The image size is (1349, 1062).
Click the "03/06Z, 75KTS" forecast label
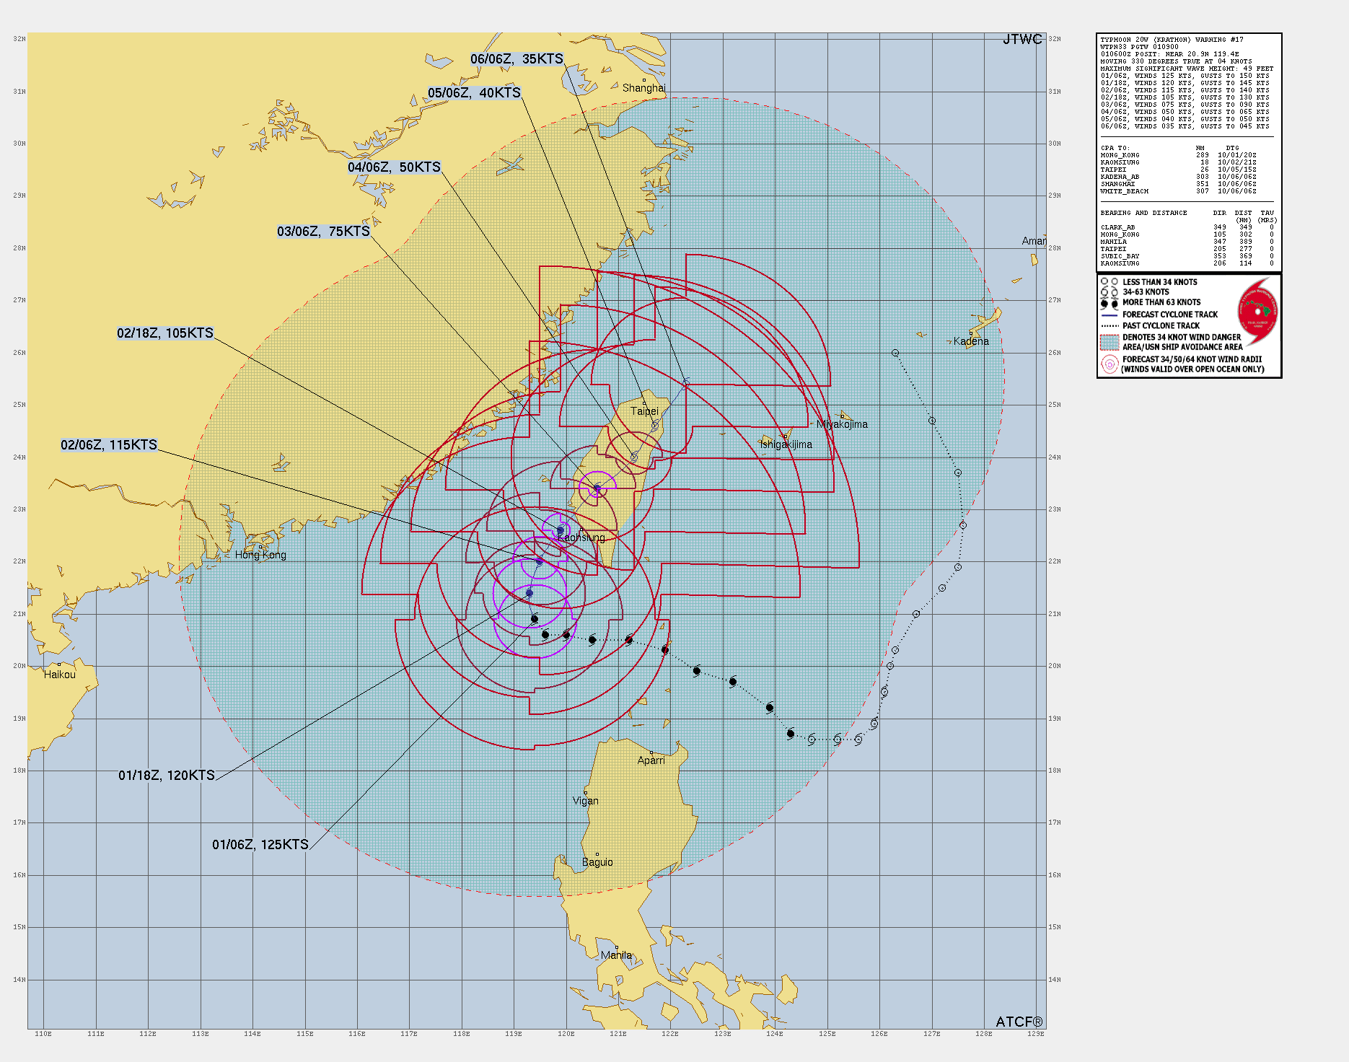[323, 232]
